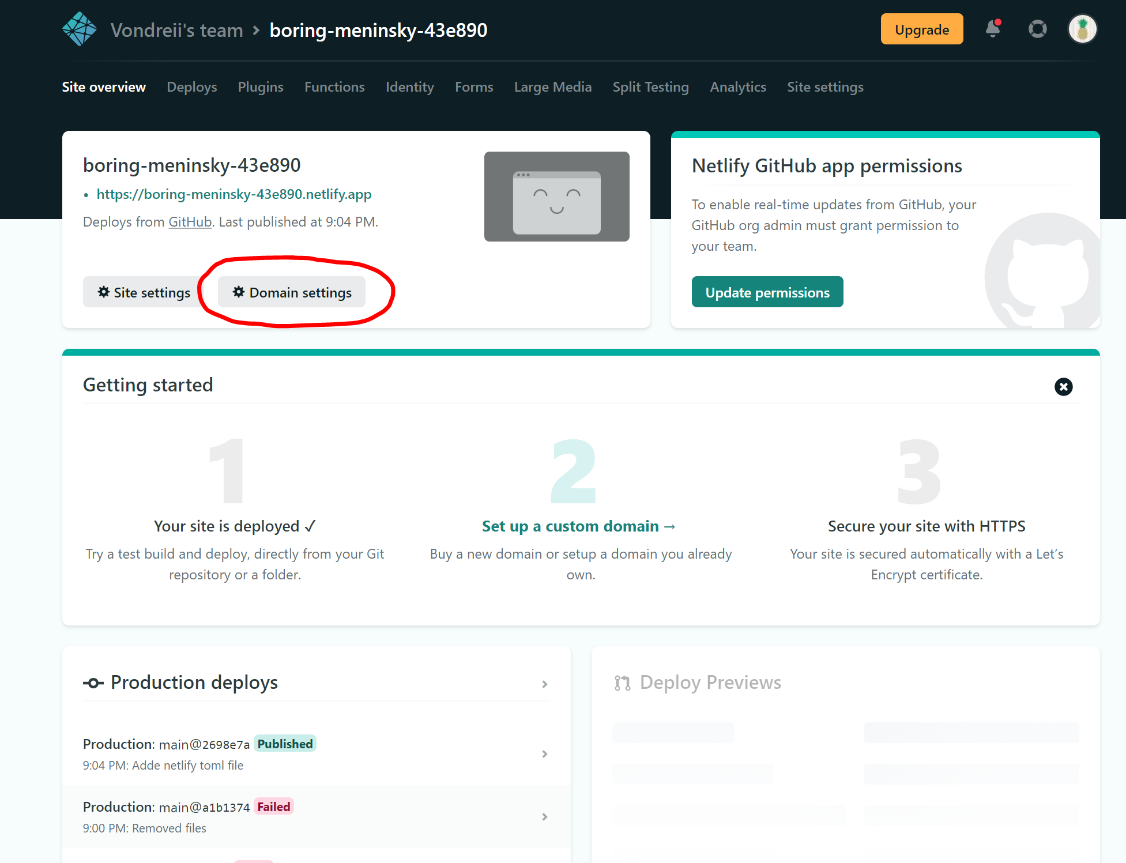Open the Split Testing tab
The image size is (1126, 863).
[650, 87]
